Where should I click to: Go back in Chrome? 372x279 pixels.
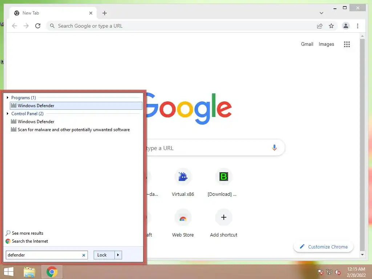15,26
